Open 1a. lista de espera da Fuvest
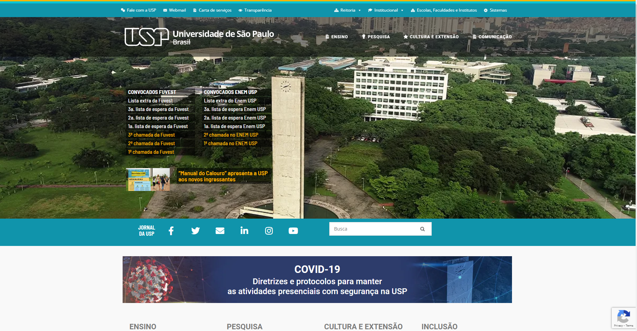Screen dimensions: 637x331 click(158, 126)
